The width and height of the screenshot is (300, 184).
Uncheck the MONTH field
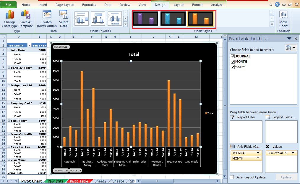pos(233,62)
